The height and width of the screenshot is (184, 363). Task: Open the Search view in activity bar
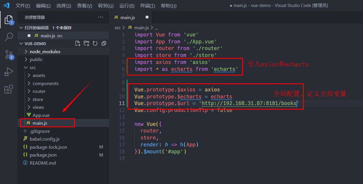point(9,37)
